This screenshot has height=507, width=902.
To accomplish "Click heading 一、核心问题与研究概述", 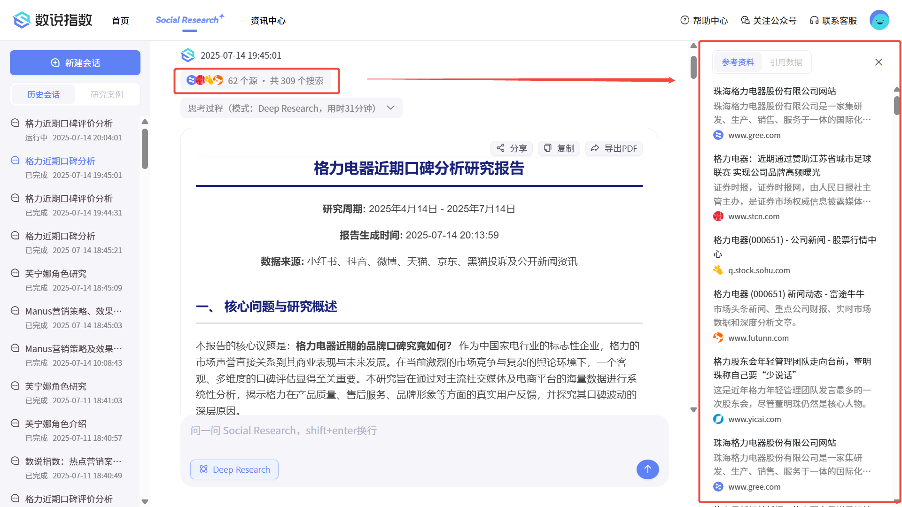I will 266,307.
